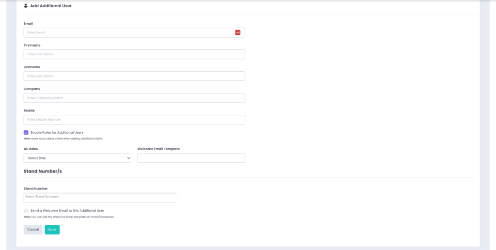The width and height of the screenshot is (496, 250).
Task: Click the AU Roles label
Action: click(x=31, y=149)
